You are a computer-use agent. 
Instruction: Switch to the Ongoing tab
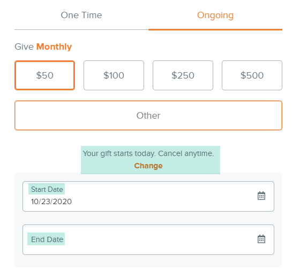(215, 15)
